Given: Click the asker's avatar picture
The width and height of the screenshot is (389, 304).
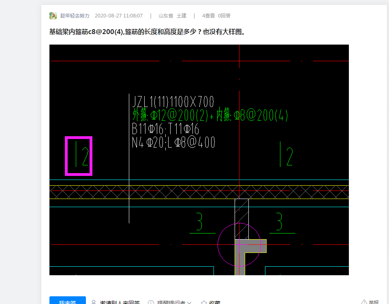Looking at the screenshot, I should coord(53,16).
